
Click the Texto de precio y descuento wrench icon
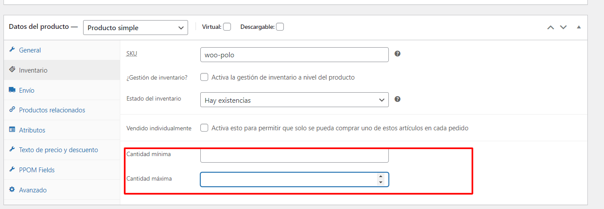coord(12,150)
